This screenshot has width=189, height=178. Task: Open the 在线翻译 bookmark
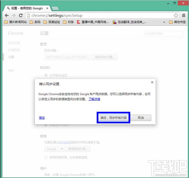[129, 22]
